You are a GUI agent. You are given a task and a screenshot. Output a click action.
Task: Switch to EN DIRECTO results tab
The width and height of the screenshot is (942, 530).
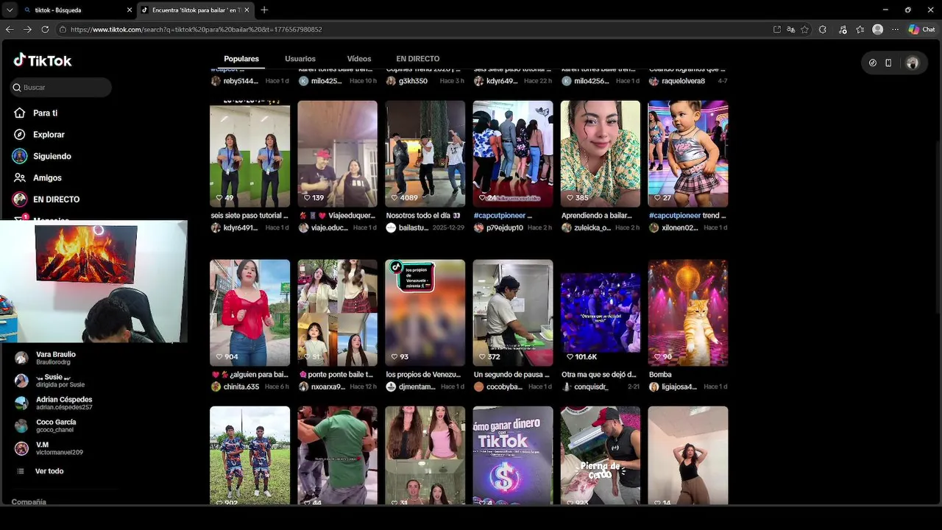click(417, 59)
